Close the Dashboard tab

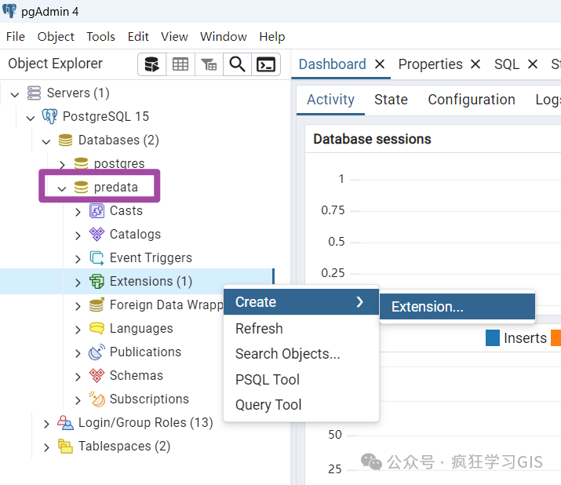[x=380, y=64]
